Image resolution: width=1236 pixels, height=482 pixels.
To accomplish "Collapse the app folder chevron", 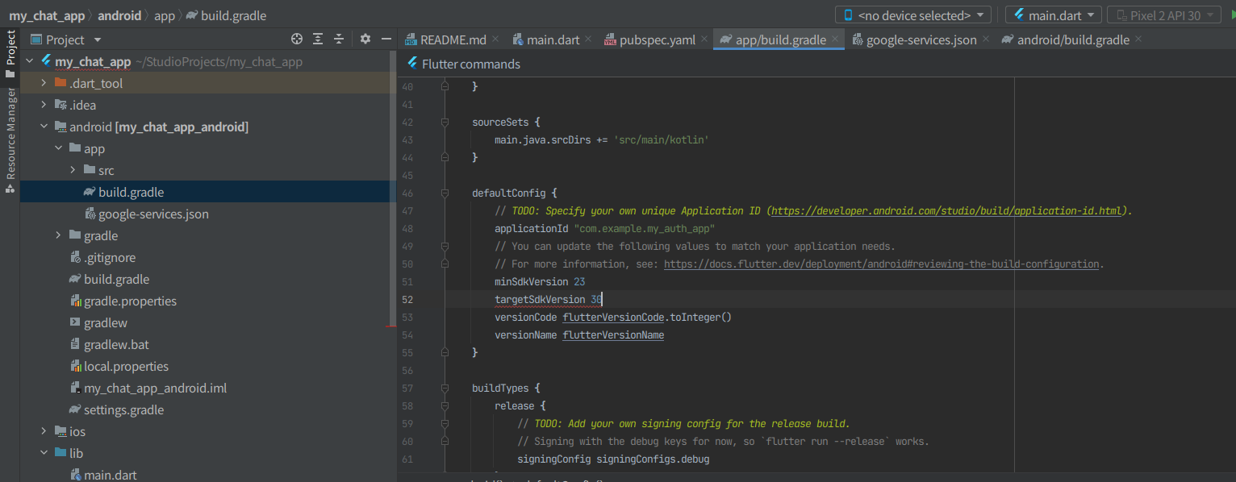I will tap(58, 149).
